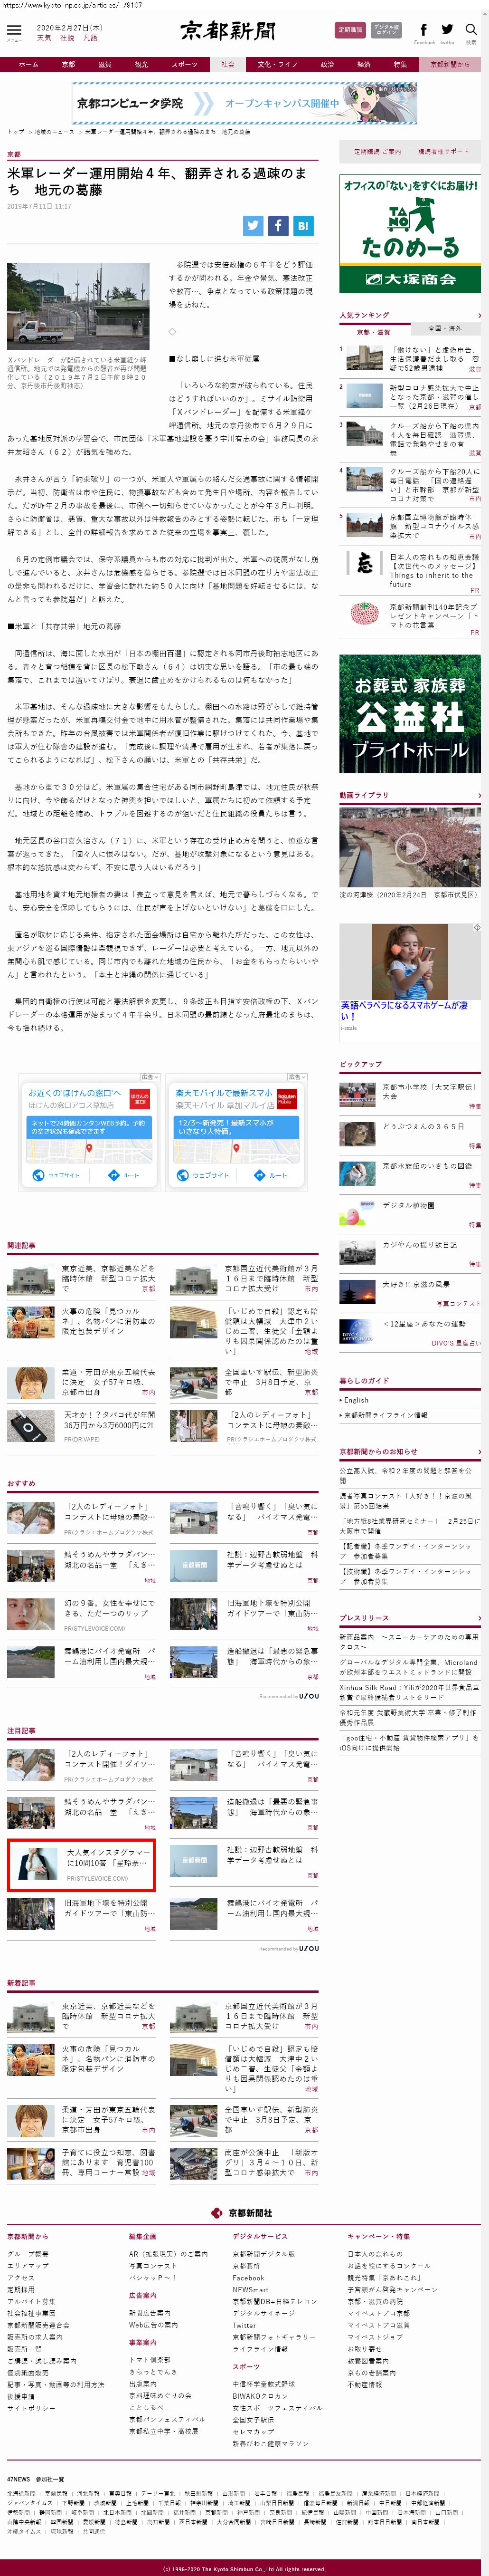
Task: Expand the 暮らしのガイド section arrow
Action: pos(478,1381)
